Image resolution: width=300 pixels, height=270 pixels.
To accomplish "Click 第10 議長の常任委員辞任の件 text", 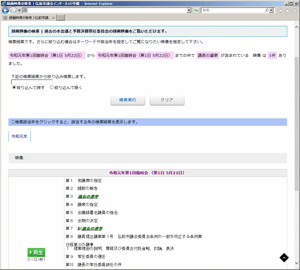I will click(x=93, y=264).
